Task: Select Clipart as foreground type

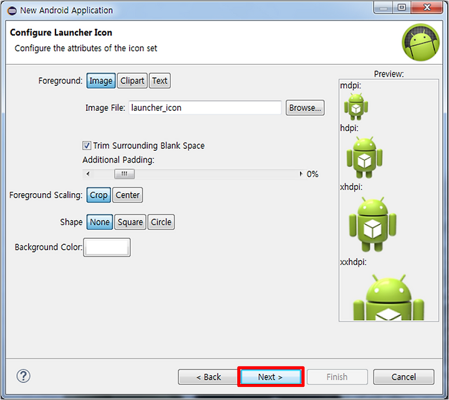Action: (132, 81)
